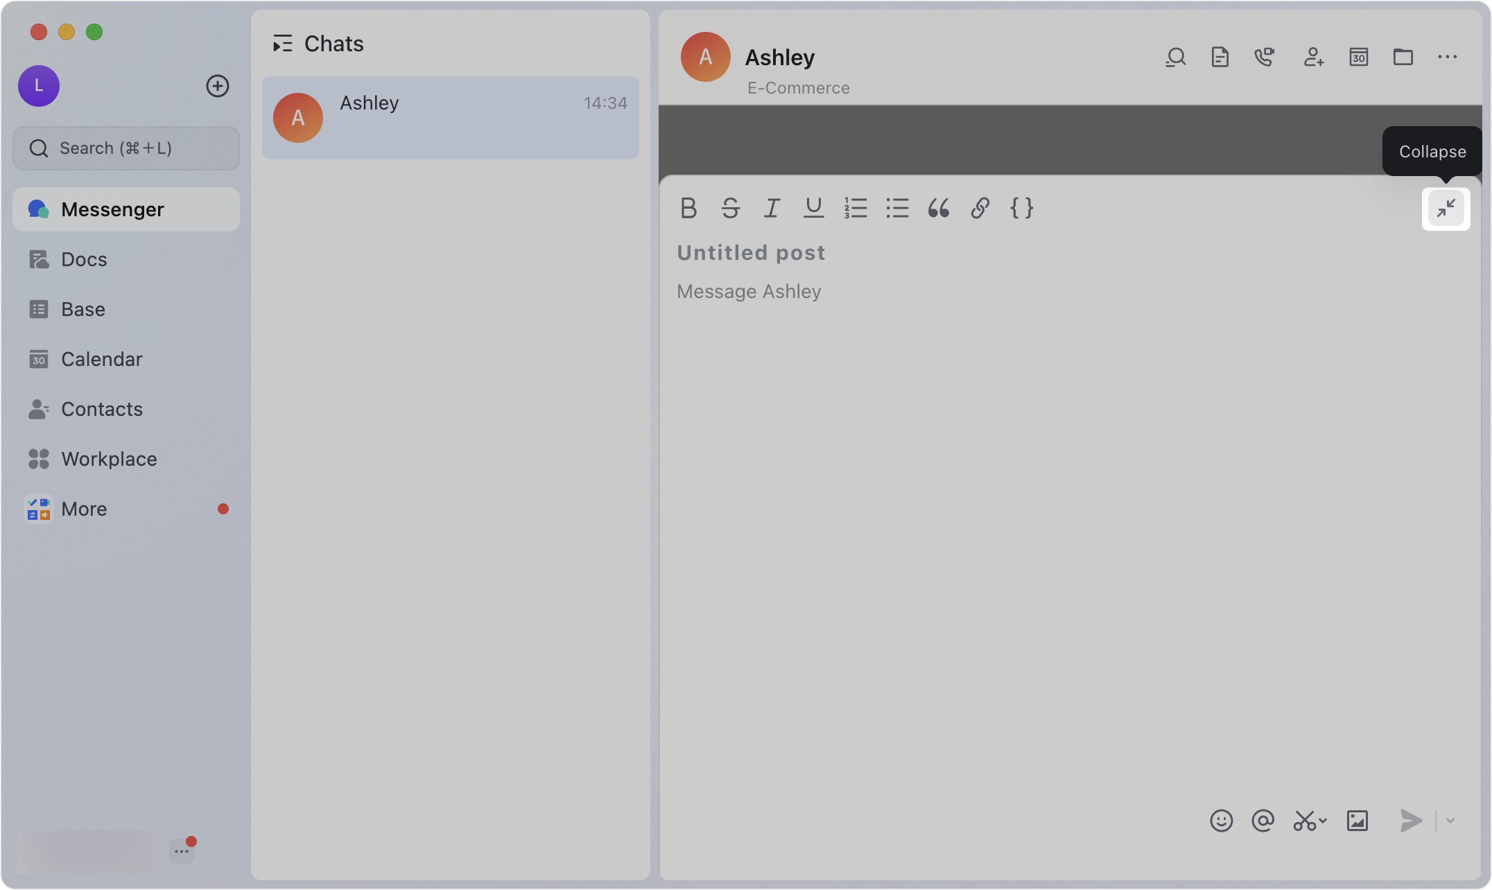
Task: Apply italic formatting
Action: pyautogui.click(x=772, y=208)
